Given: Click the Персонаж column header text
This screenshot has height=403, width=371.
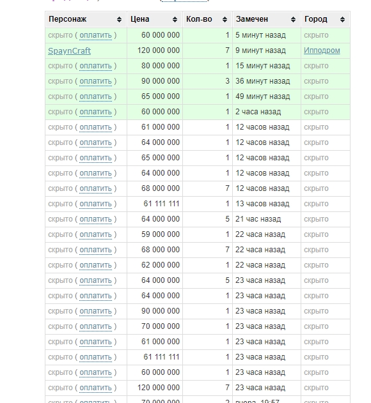Looking at the screenshot, I should 67,19.
